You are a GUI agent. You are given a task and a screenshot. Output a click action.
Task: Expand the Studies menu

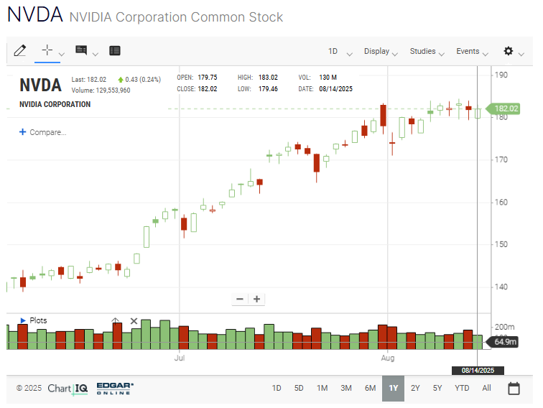[427, 52]
